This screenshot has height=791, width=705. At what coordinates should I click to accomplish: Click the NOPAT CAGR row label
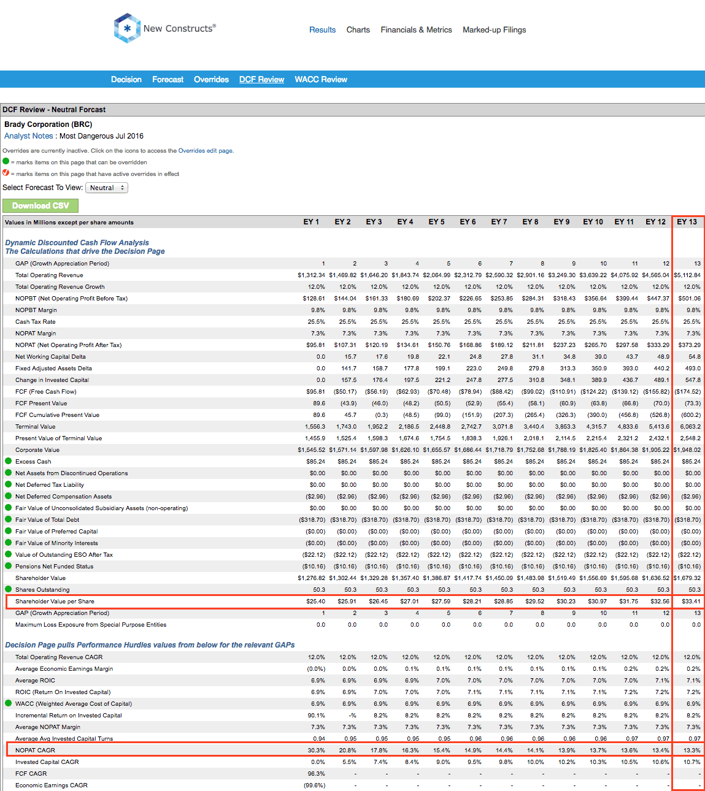36,751
